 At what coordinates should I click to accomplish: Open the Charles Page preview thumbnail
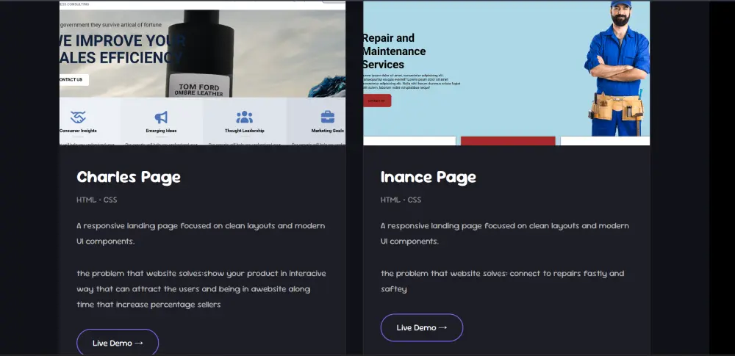pyautogui.click(x=203, y=73)
